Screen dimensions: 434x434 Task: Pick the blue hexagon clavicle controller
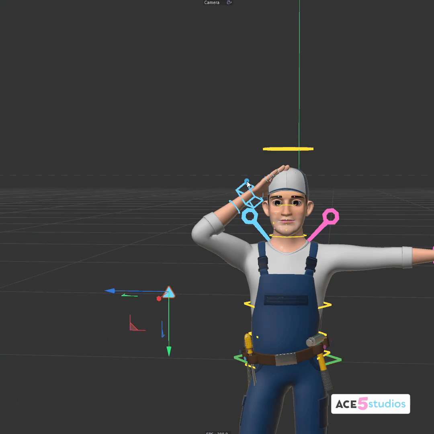pos(250,217)
